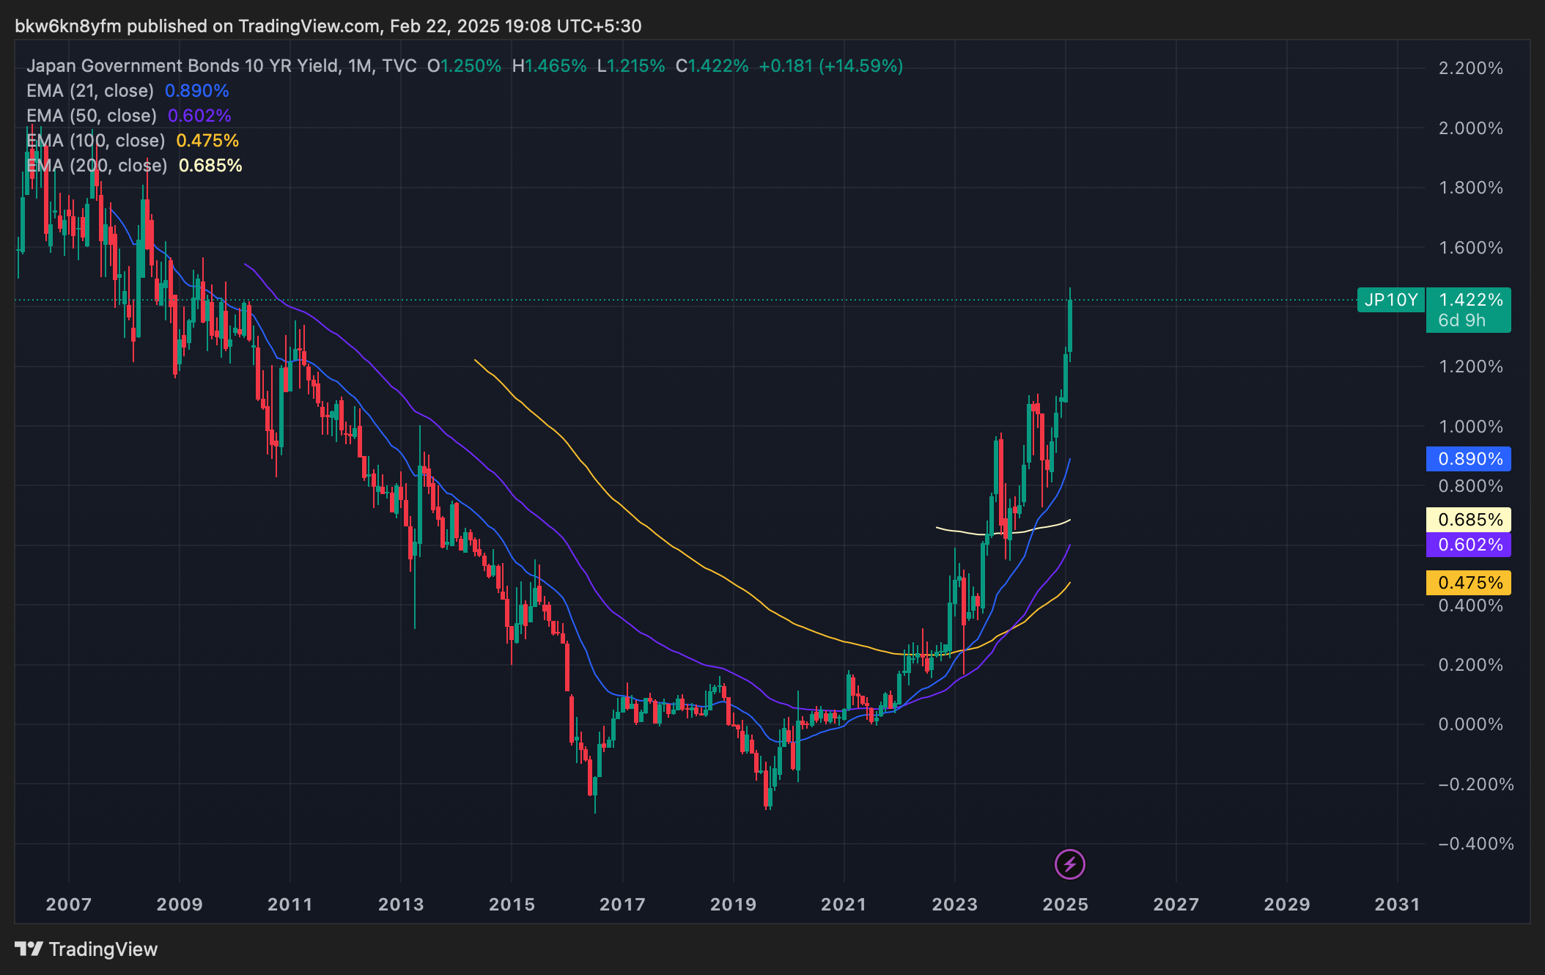This screenshot has width=1545, height=975.
Task: Select the EMA (200, close) indicator legend
Action: 97,166
